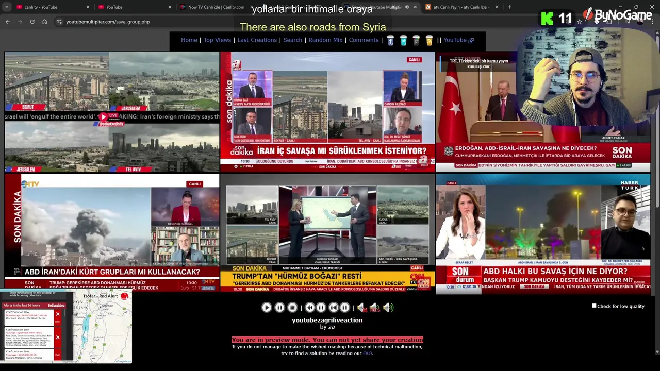Click the site info icon in address bar
Image resolution: width=660 pixels, height=371 pixels.
(x=59, y=22)
